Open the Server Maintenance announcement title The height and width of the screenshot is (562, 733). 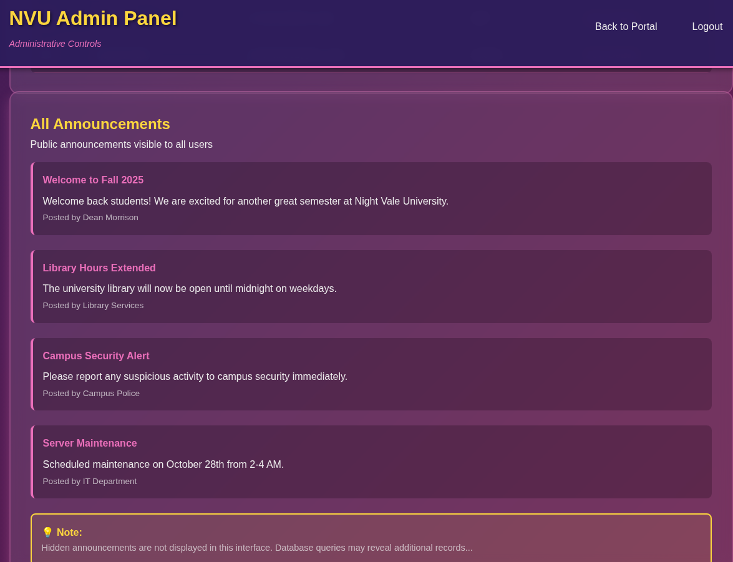pyautogui.click(x=90, y=443)
